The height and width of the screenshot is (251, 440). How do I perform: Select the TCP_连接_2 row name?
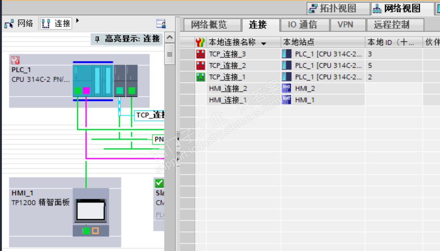(227, 66)
